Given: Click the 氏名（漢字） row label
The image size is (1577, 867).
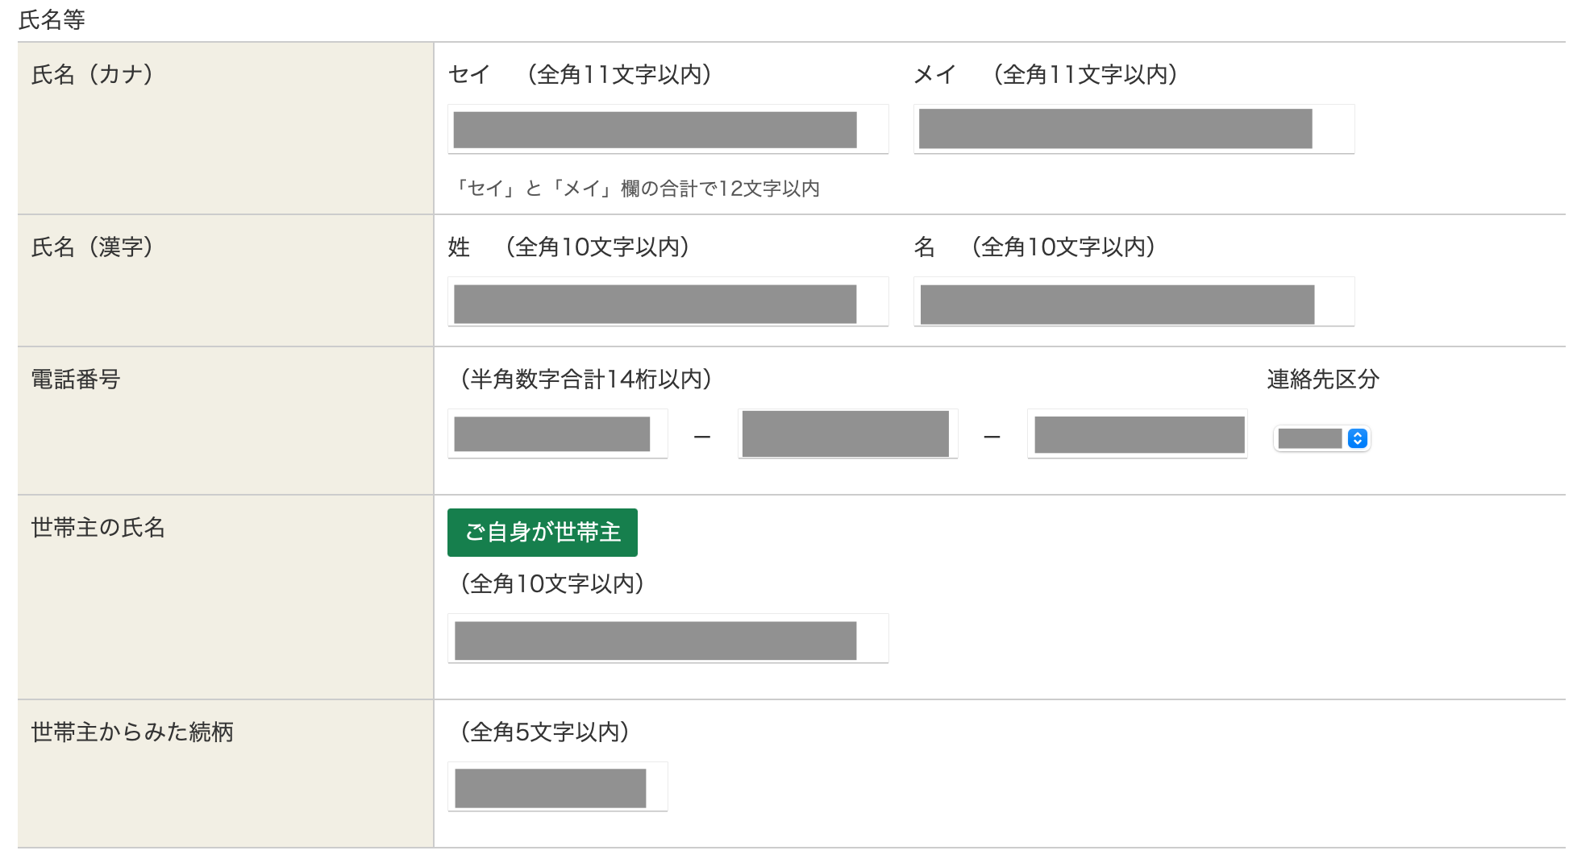Looking at the screenshot, I should [92, 247].
